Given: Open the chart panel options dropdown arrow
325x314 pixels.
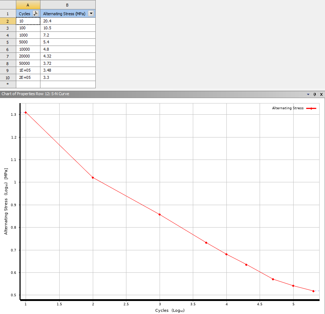Looking at the screenshot, I should click(x=308, y=94).
